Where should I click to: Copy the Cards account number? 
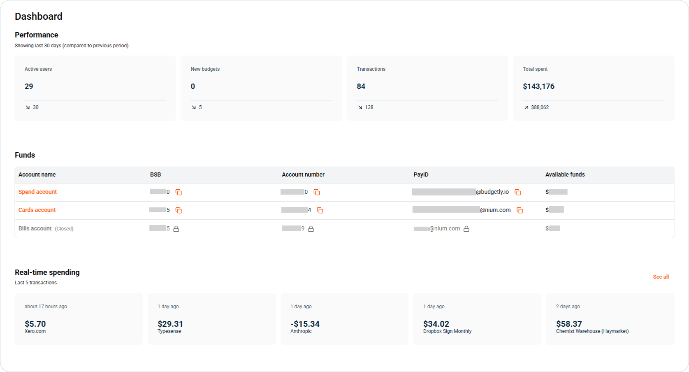point(320,210)
